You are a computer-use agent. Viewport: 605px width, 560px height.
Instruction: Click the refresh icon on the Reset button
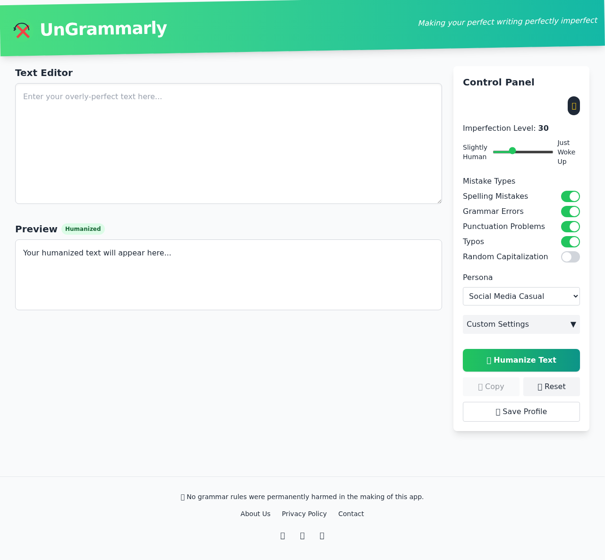[540, 387]
